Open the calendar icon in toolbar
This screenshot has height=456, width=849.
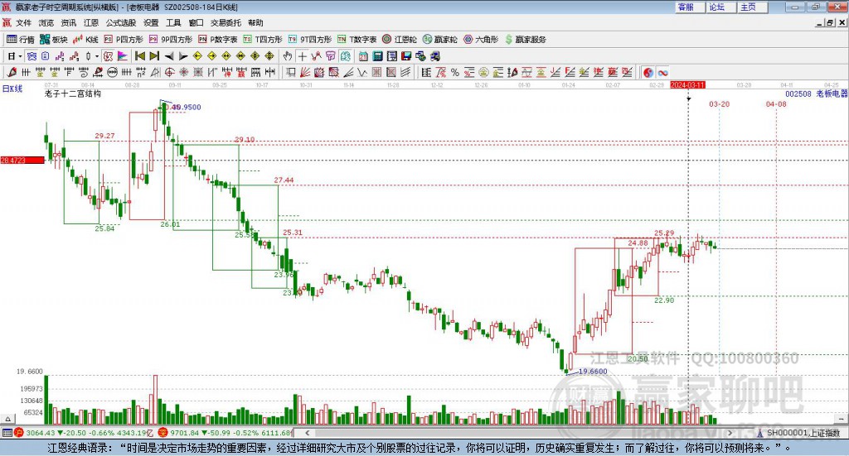pos(363,56)
